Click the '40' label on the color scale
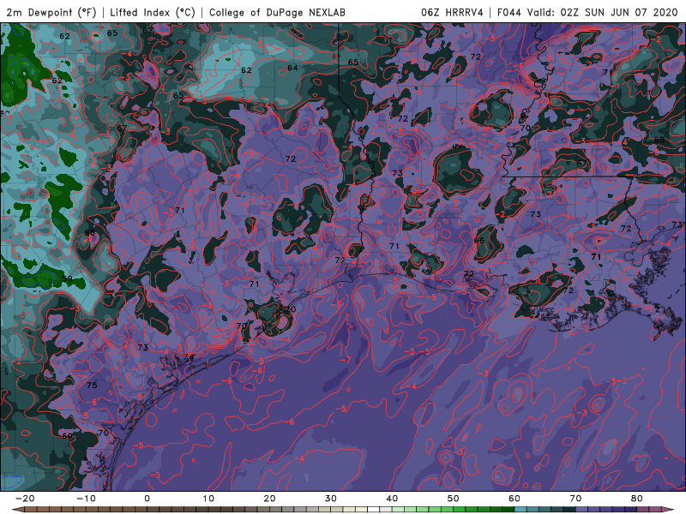Screen dimensions: 686x514 coord(392,499)
